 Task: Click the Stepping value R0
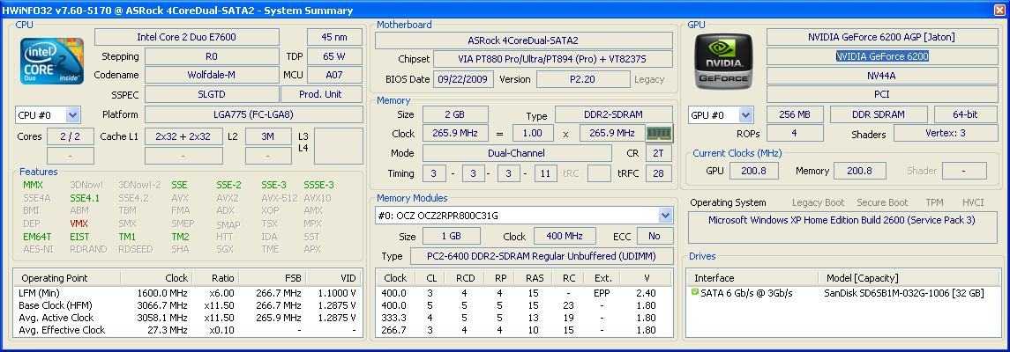click(x=212, y=56)
